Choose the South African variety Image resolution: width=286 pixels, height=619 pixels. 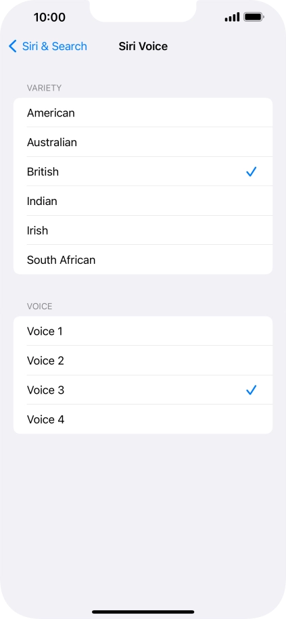[143, 260]
